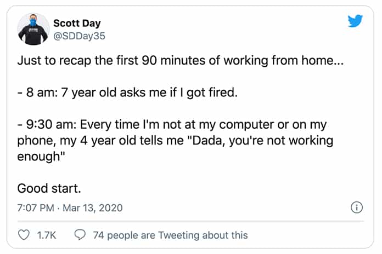Open 74 people are Tweeting about this

170,235
